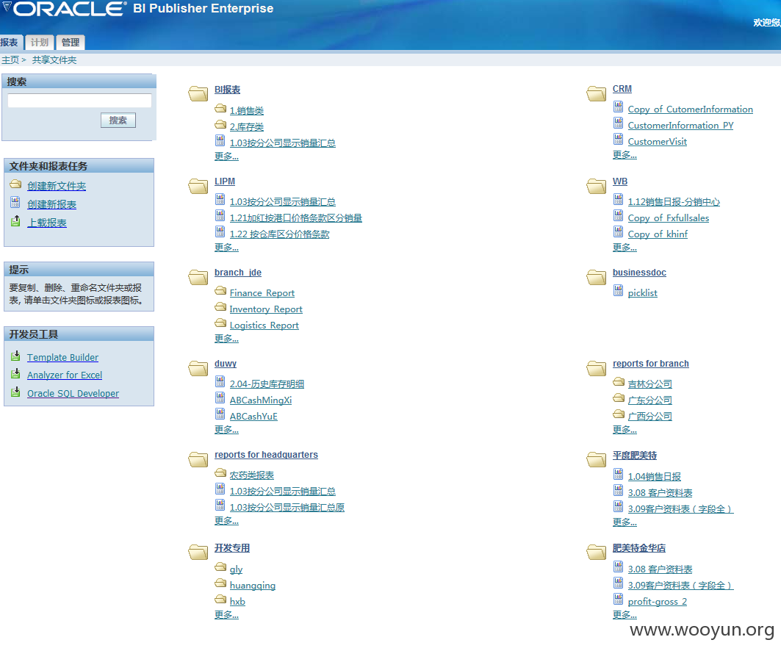Open the reports for headquarters folder icon
This screenshot has width=781, height=651.
click(198, 459)
